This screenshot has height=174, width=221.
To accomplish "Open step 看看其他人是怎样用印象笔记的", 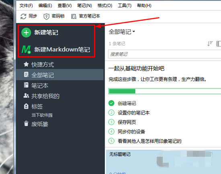I will point(149,141).
